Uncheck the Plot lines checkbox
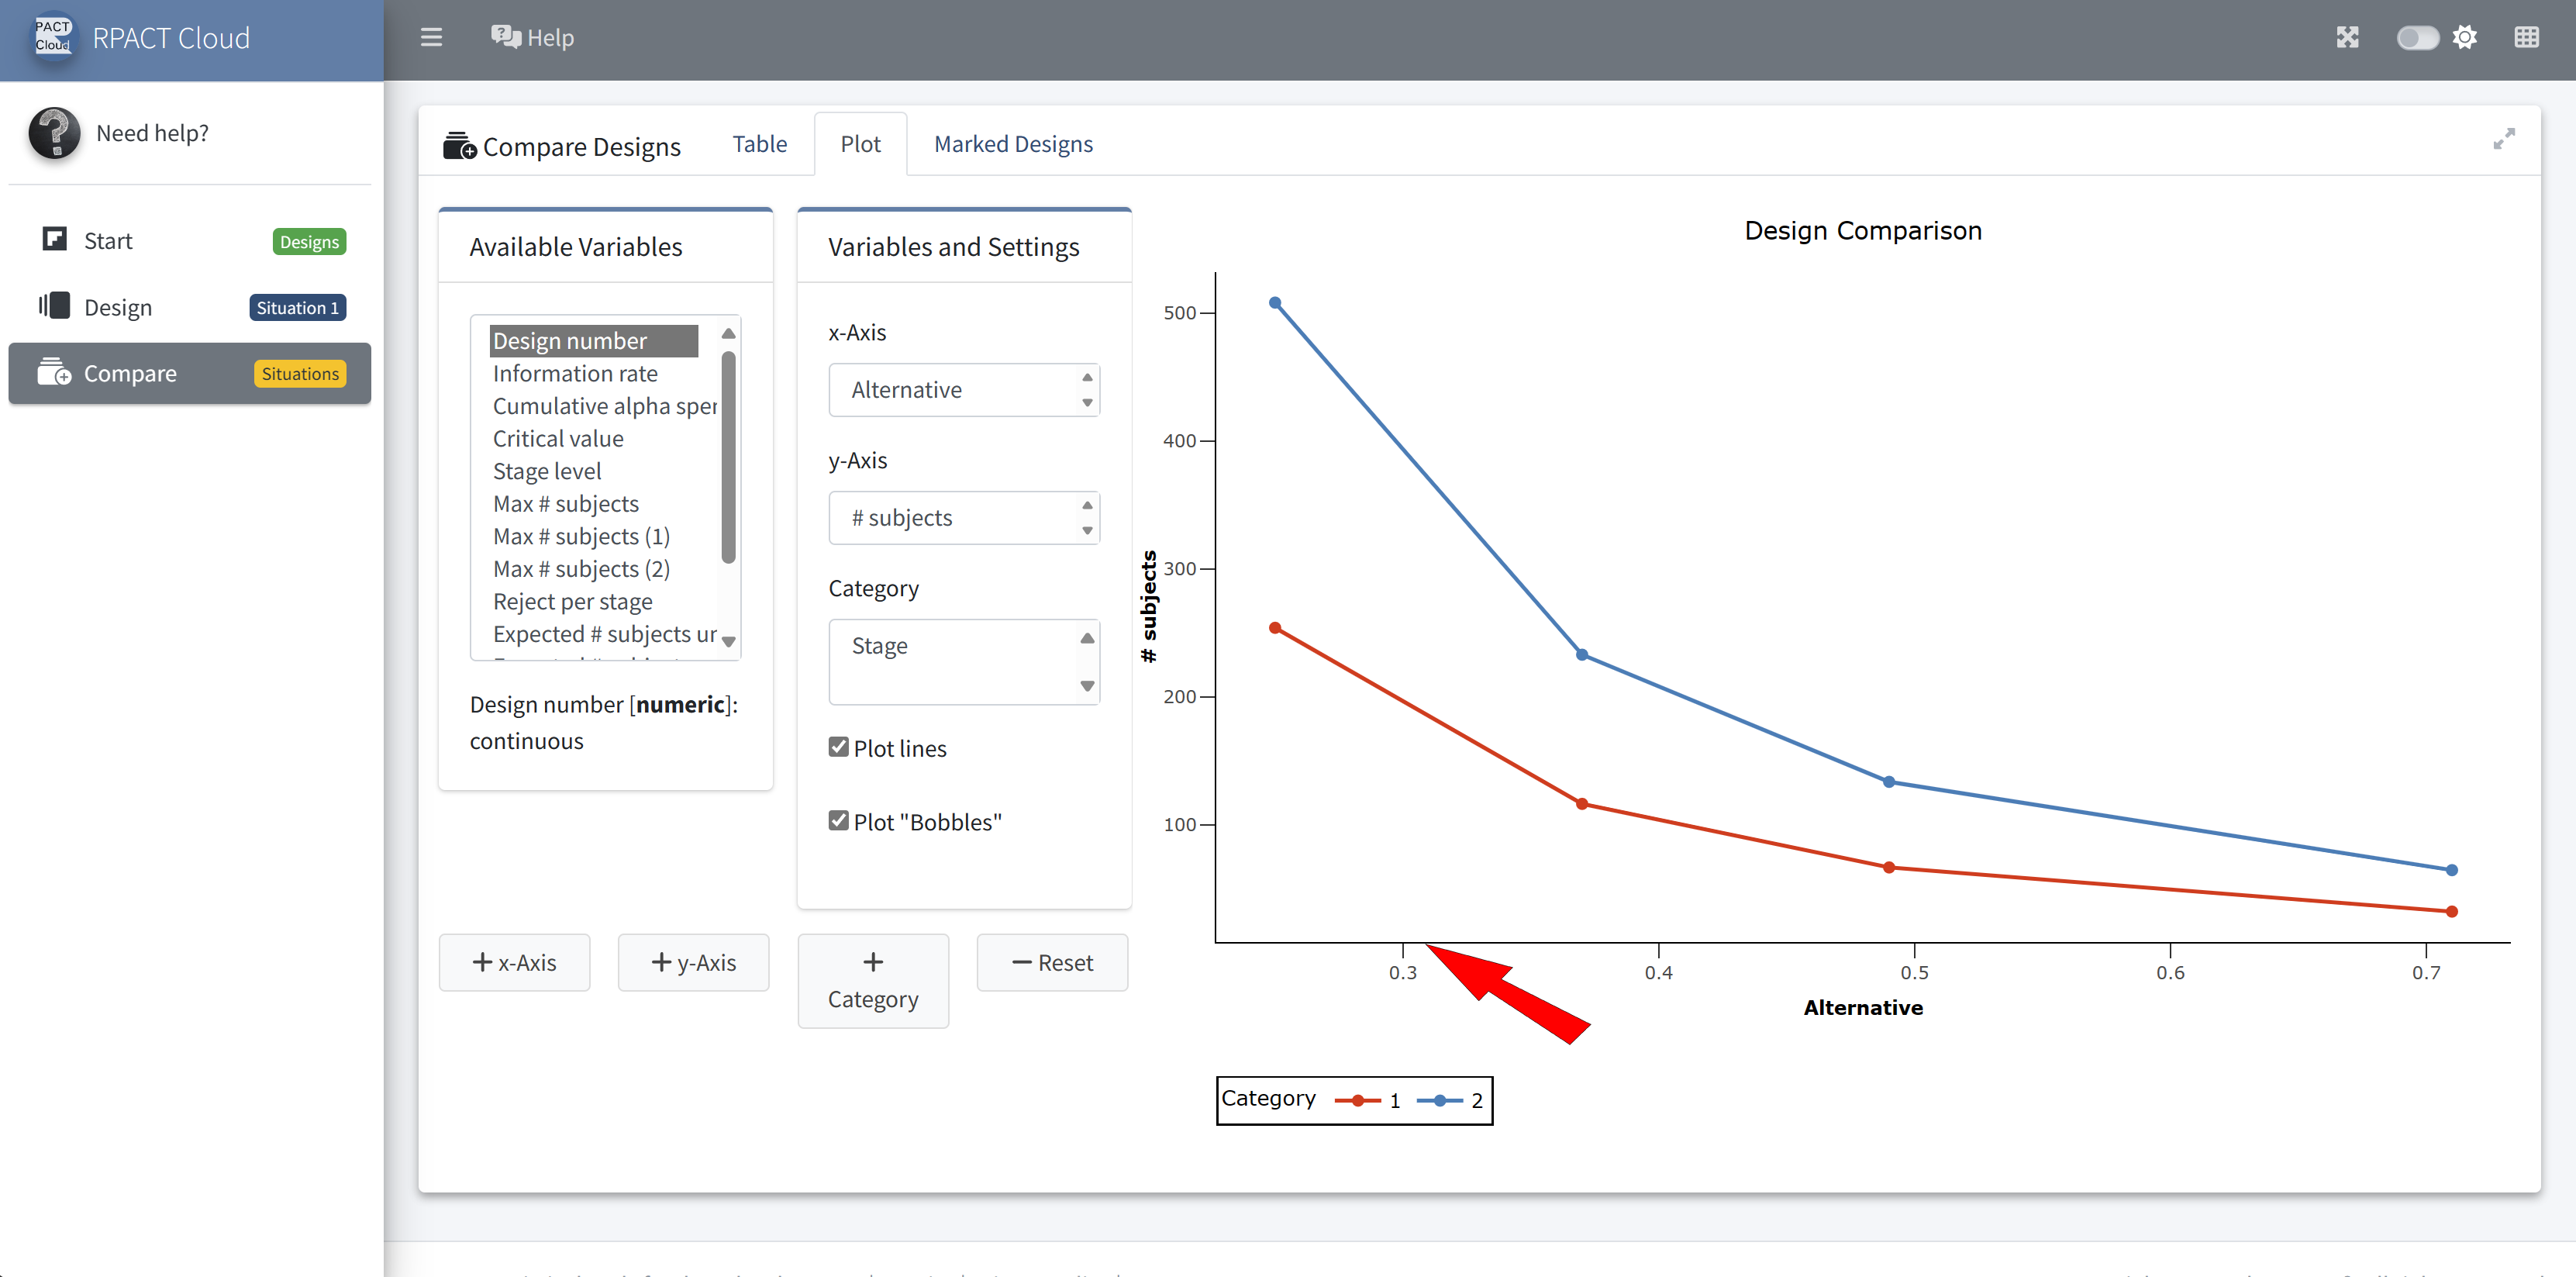 coord(838,747)
